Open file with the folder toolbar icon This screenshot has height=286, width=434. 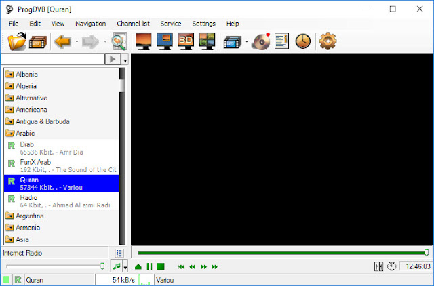(x=16, y=41)
